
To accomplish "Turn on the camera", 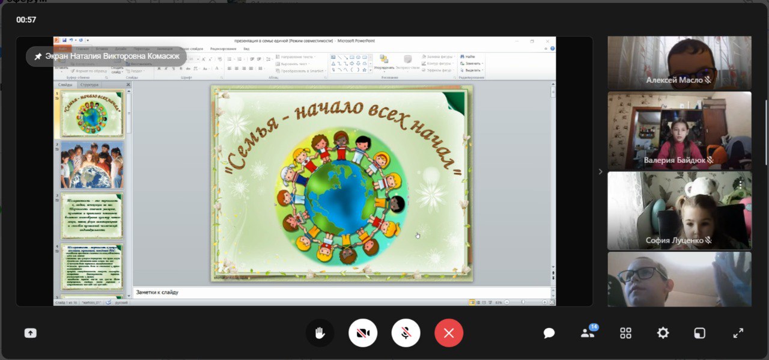I will coord(363,333).
